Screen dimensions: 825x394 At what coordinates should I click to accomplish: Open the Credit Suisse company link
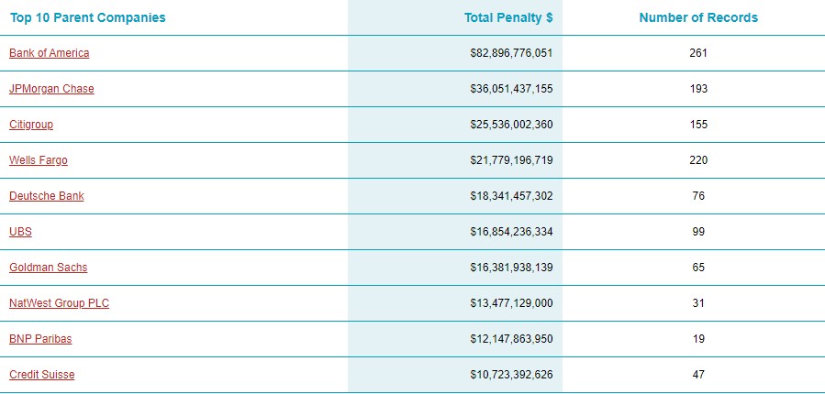[x=42, y=375]
